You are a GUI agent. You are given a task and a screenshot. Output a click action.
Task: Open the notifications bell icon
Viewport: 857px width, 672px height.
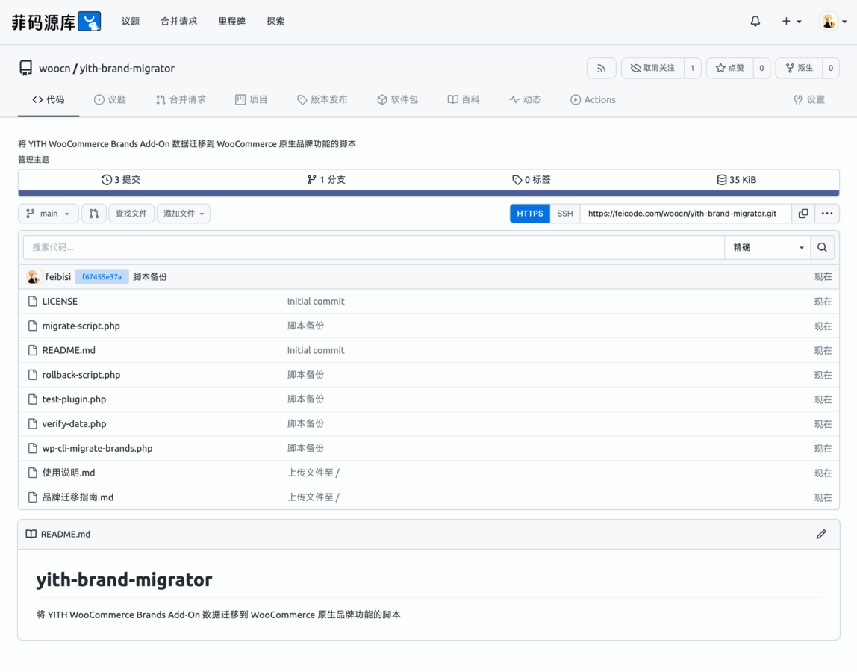click(x=755, y=22)
